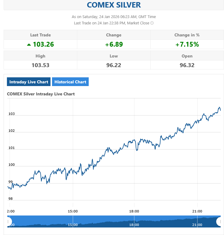Click the 18:00 label on chart time axis

[x=134, y=211]
